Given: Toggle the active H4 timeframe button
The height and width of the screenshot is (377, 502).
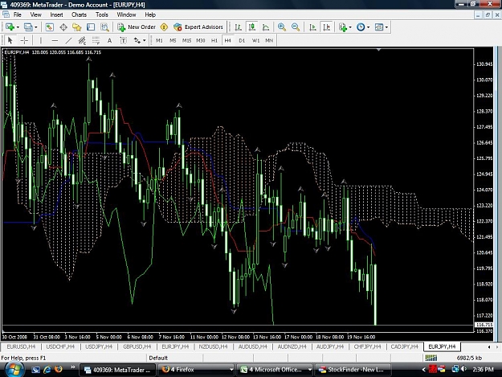Looking at the screenshot, I should tap(227, 40).
